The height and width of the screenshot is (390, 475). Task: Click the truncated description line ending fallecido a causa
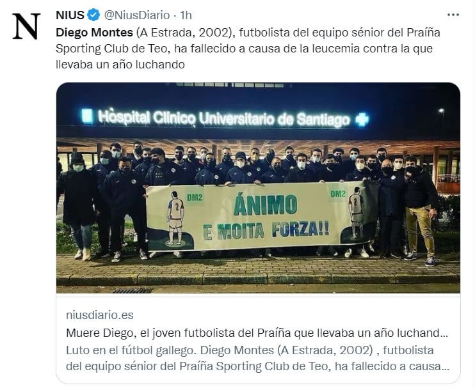257,366
